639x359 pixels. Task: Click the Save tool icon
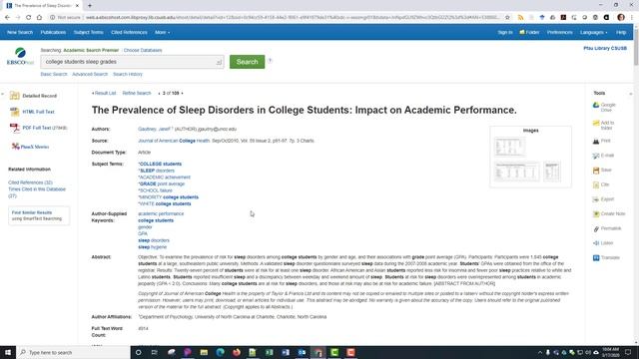point(596,171)
